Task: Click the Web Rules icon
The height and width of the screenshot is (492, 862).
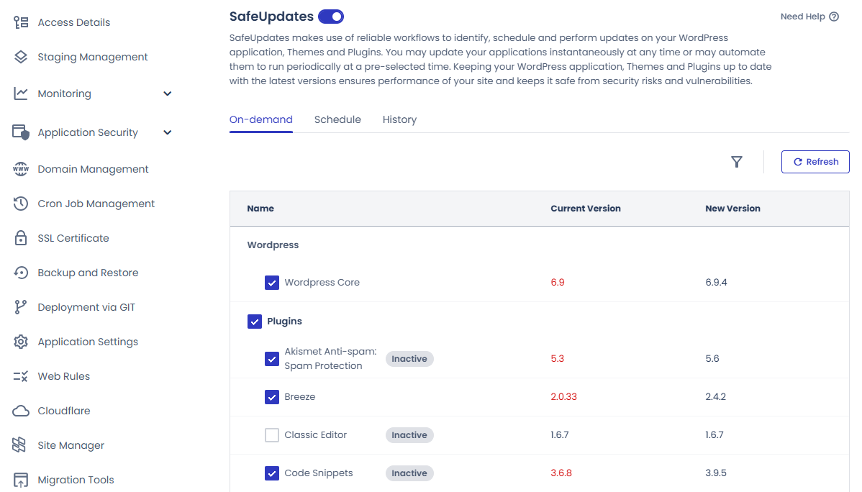Action: coord(21,377)
